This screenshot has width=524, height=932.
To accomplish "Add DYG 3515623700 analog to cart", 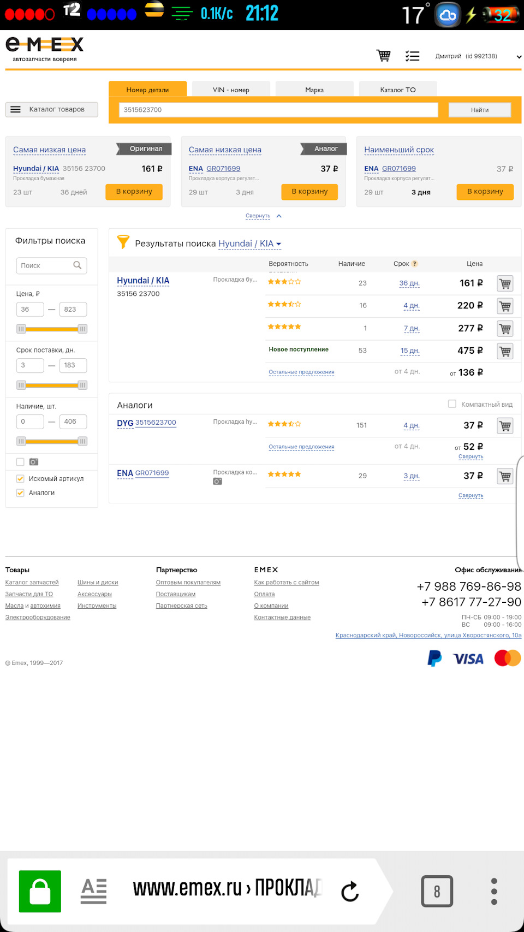I will tap(505, 426).
